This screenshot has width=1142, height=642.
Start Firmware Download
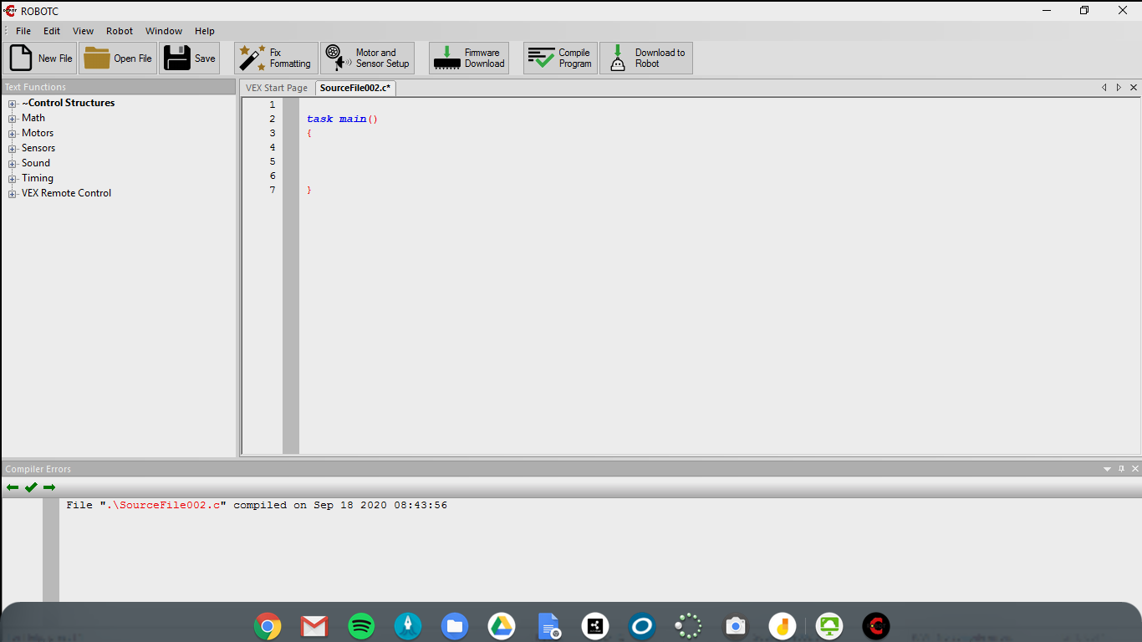[469, 59]
